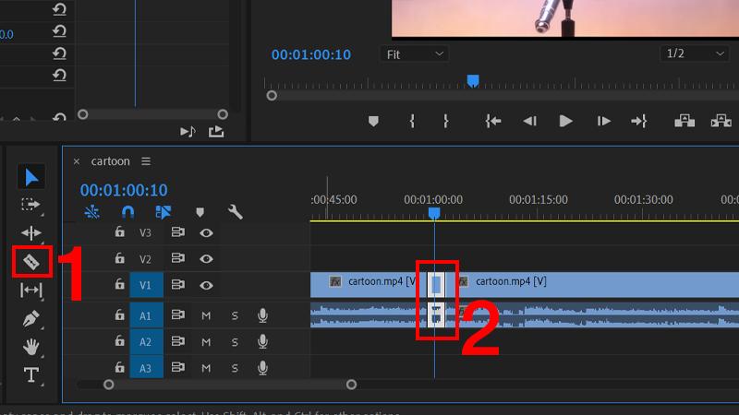
Task: Mark Out point in Program monitor
Action: (445, 122)
